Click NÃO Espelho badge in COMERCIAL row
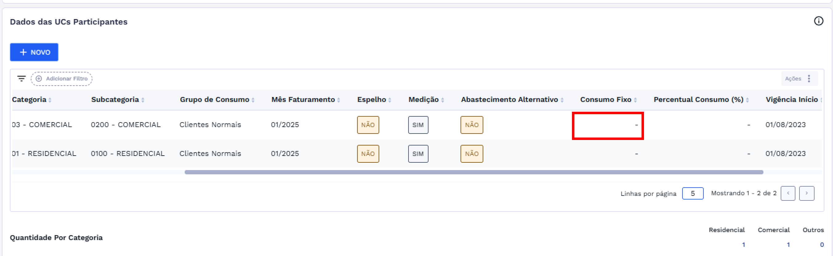 368,125
